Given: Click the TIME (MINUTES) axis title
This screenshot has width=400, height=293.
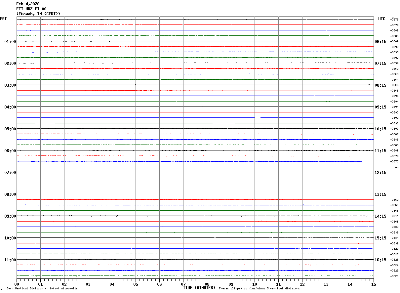Looking at the screenshot, I should pos(199,288).
